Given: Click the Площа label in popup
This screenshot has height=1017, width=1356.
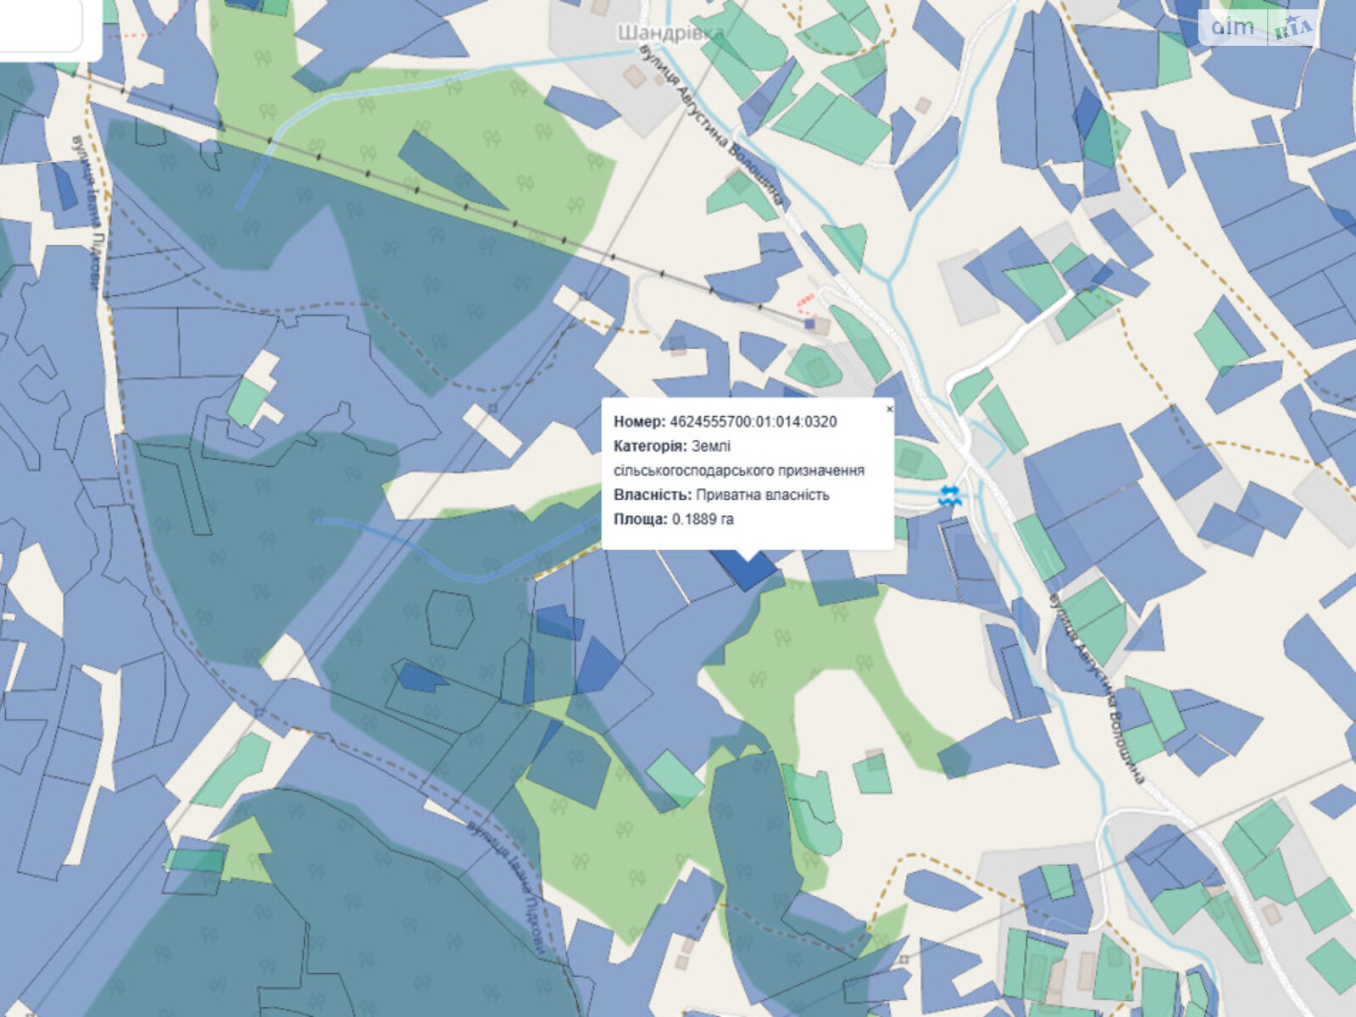Looking at the screenshot, I should coord(641,520).
